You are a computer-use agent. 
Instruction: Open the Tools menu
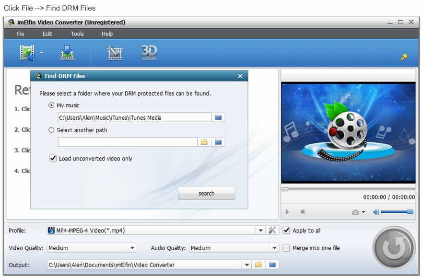[77, 34]
